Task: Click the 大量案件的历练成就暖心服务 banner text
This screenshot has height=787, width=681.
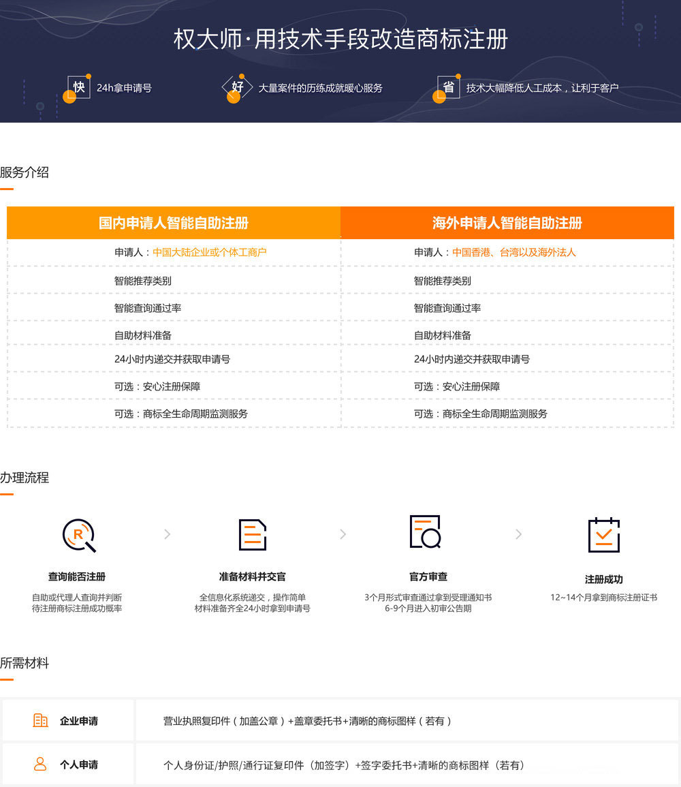Action: pyautogui.click(x=321, y=89)
